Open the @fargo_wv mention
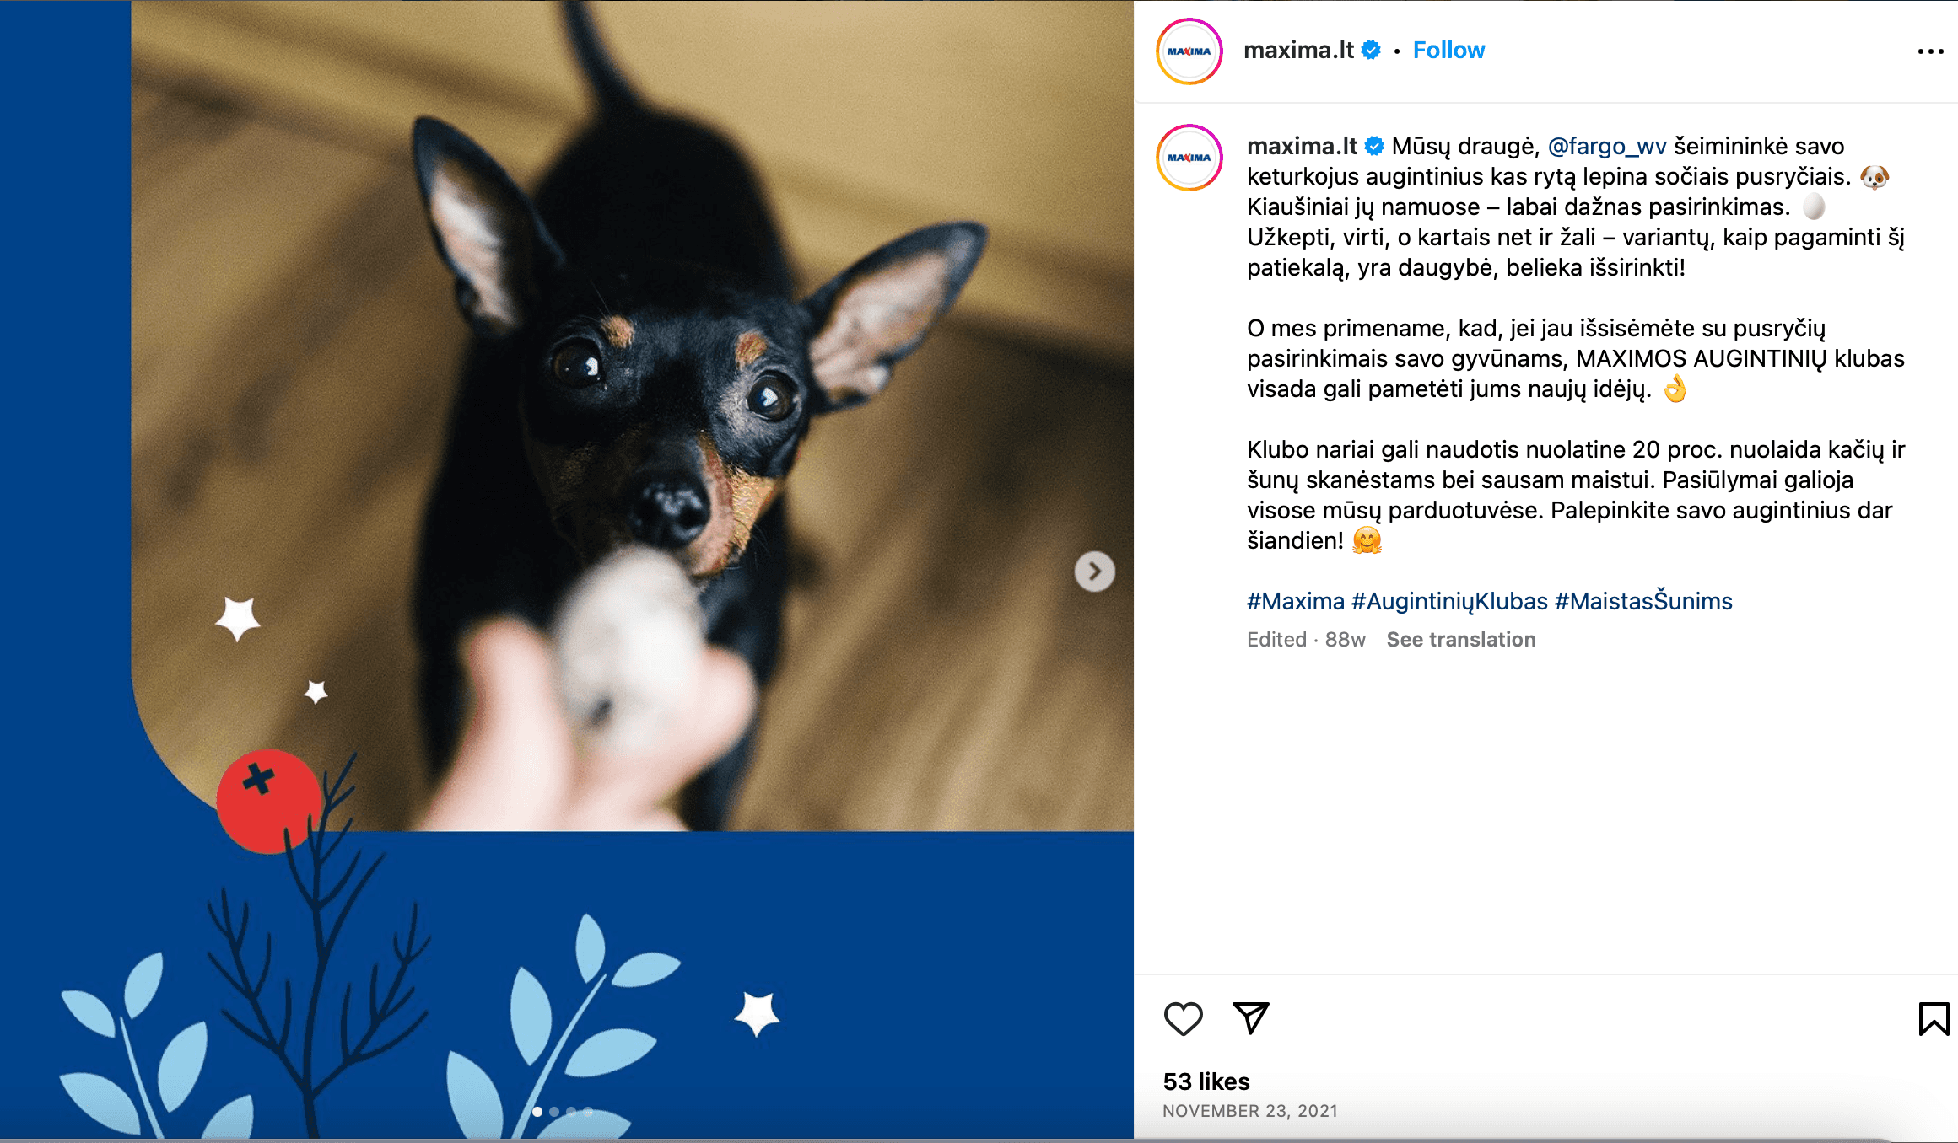Viewport: 1958px width, 1143px height. (1607, 146)
